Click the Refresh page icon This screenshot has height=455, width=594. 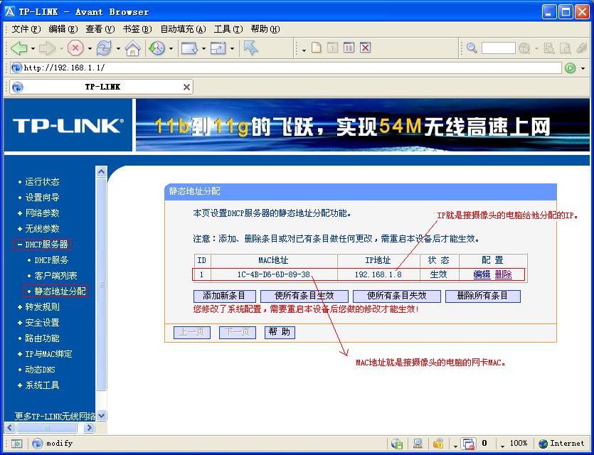coord(104,48)
